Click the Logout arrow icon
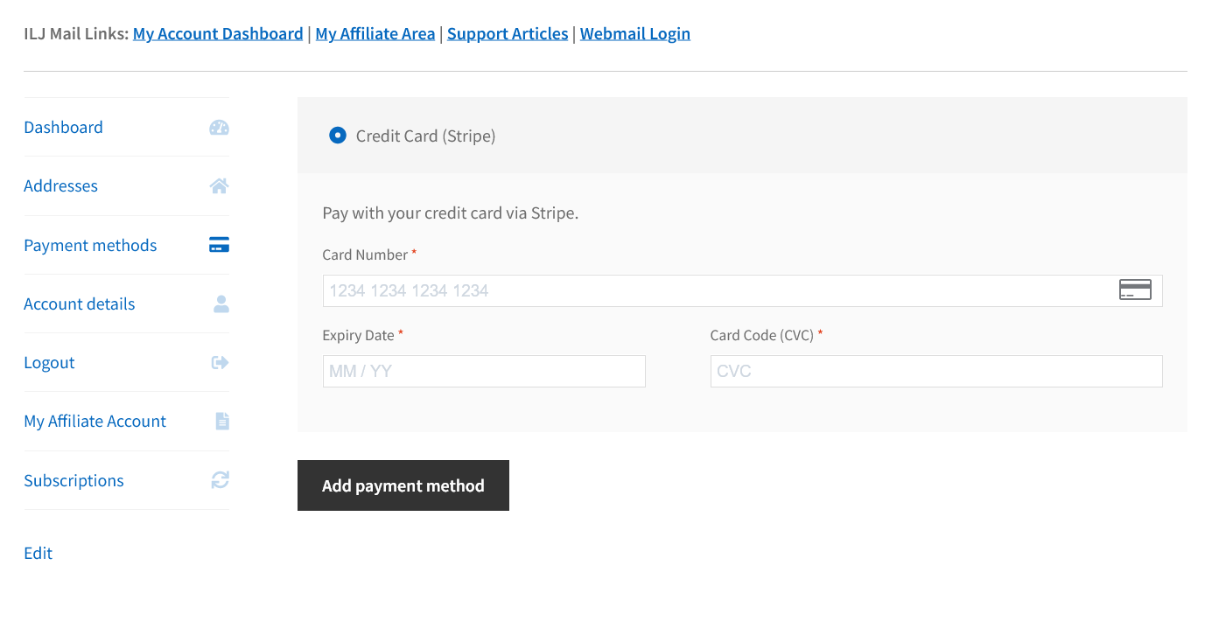 [220, 363]
